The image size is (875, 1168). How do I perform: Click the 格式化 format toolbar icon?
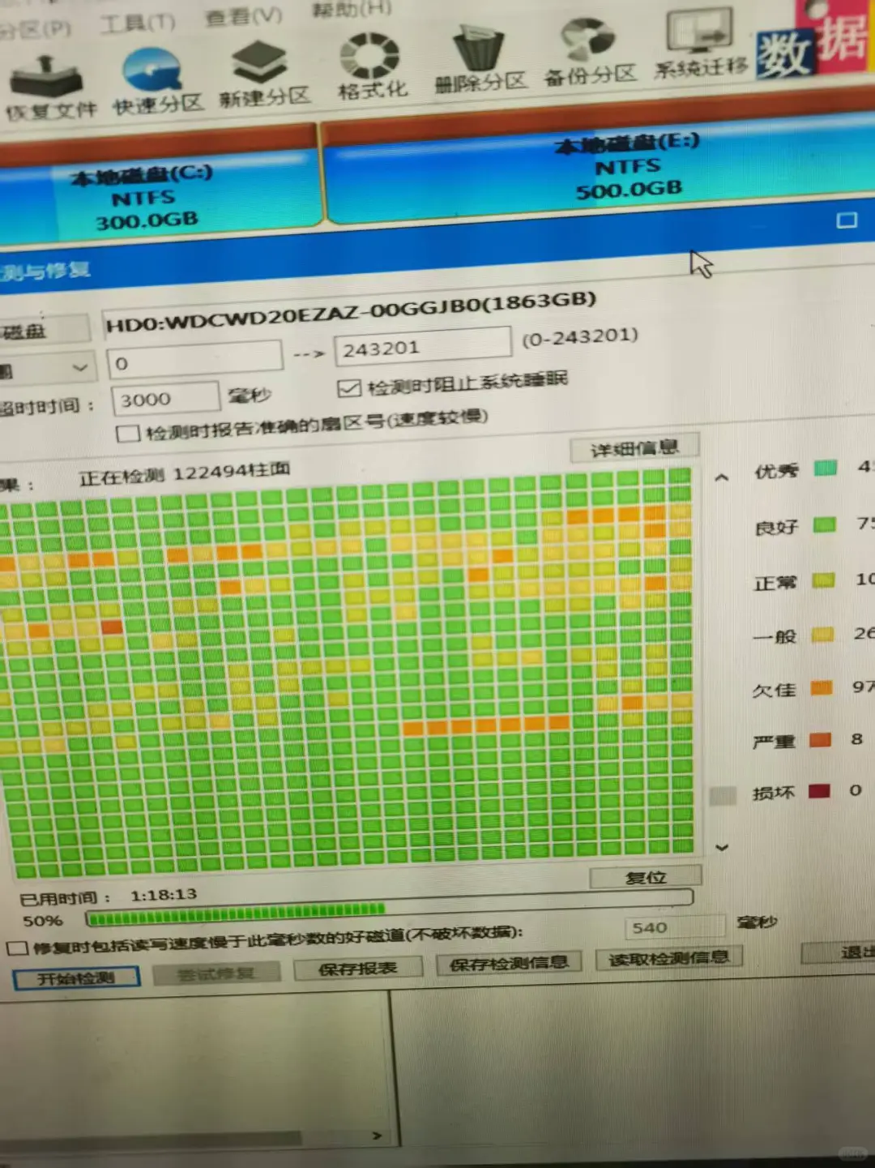pyautogui.click(x=371, y=67)
